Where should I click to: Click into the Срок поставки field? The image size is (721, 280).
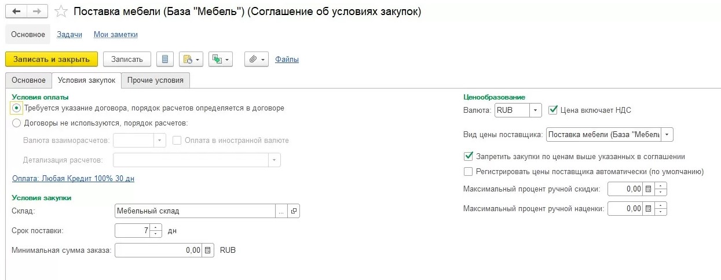pyautogui.click(x=133, y=230)
